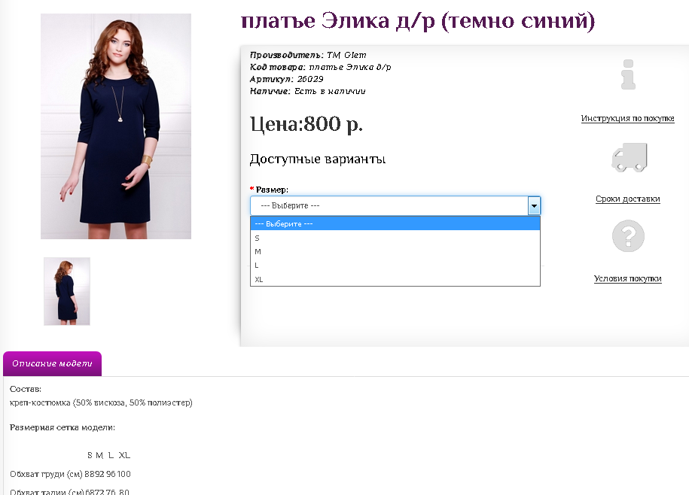Click the Размерная сетка модели heading
Viewport: 689px width, 495px height.
[62, 427]
